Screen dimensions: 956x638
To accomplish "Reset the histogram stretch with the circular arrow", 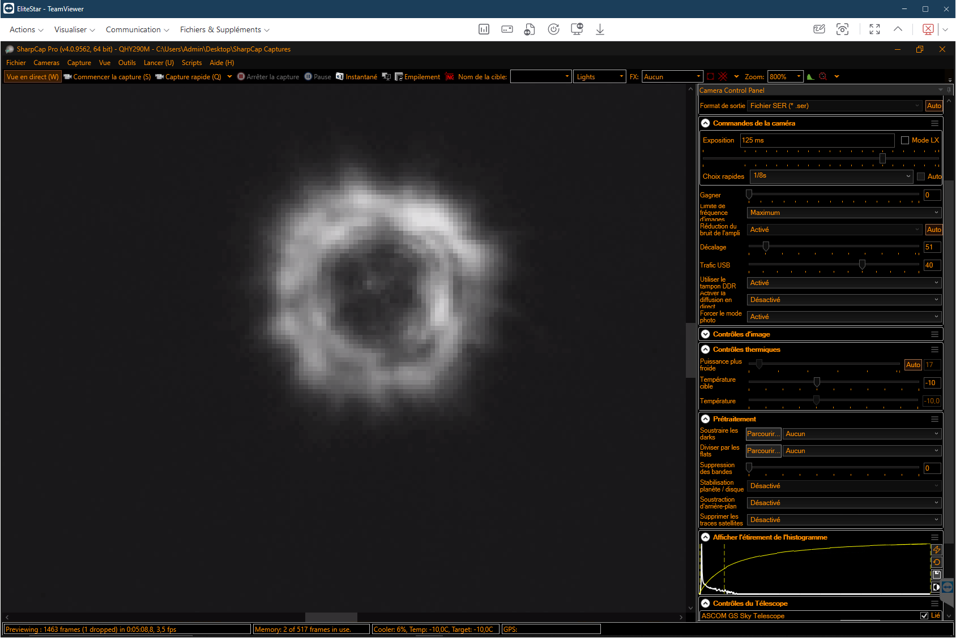I will [x=937, y=562].
